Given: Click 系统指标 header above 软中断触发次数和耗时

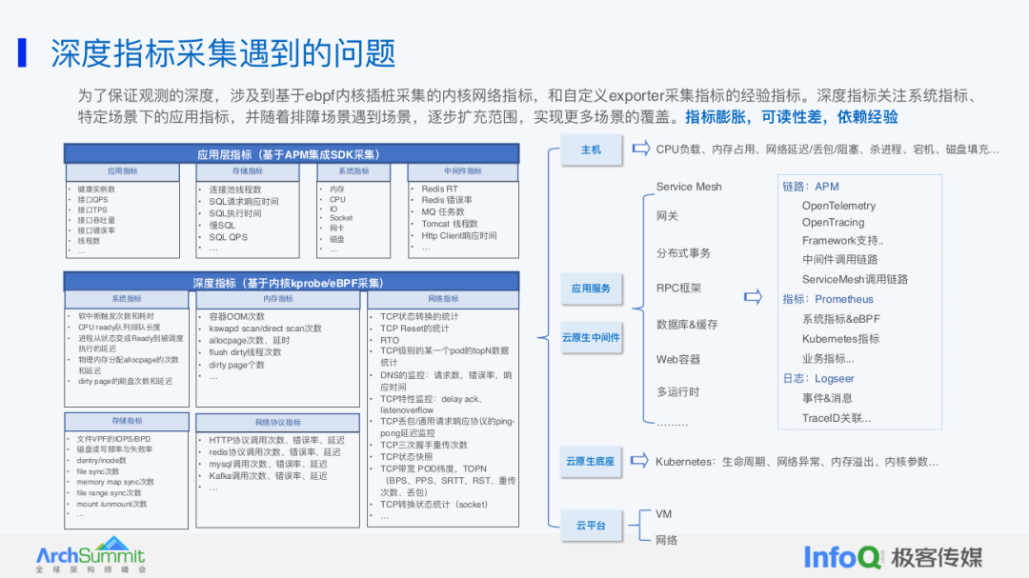Looking at the screenshot, I should pos(127,299).
